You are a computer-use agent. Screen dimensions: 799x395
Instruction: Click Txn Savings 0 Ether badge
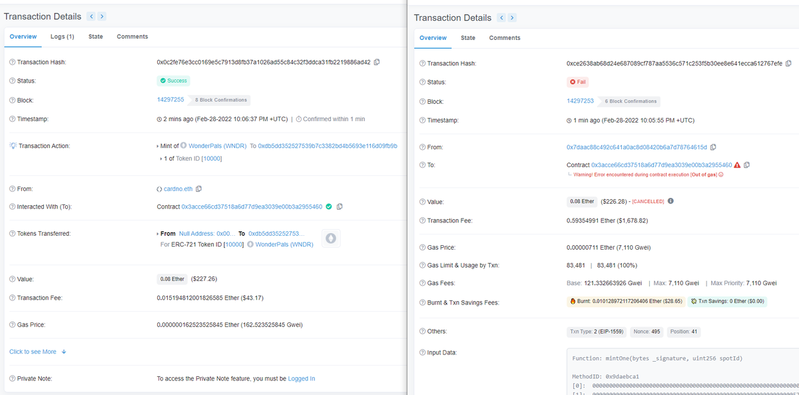[728, 301]
